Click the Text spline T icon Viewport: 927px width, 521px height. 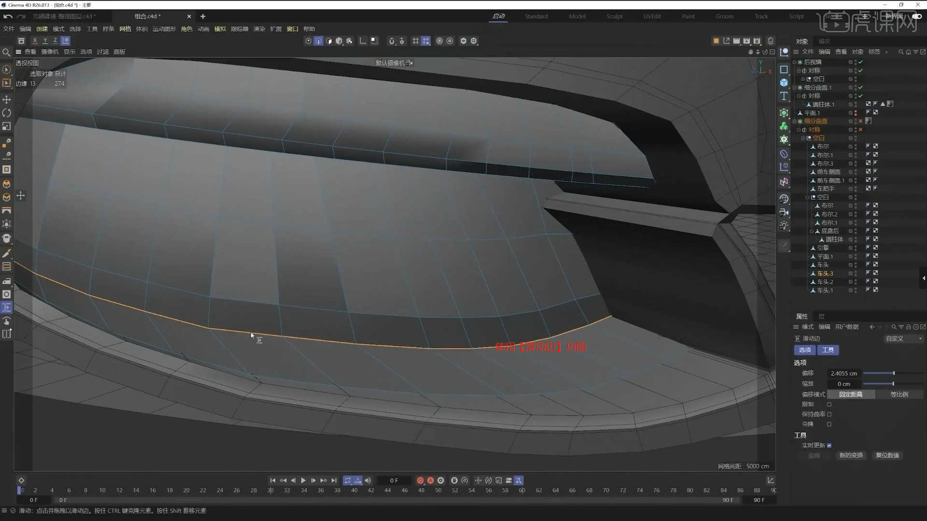coord(784,96)
